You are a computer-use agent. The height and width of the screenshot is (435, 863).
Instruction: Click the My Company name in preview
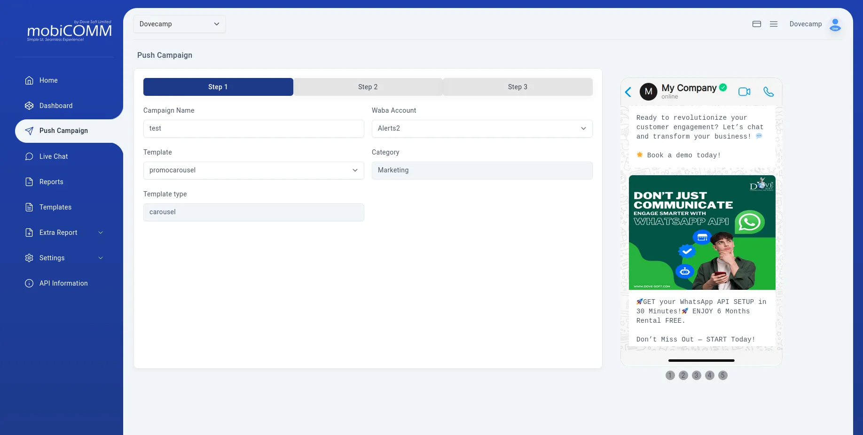pyautogui.click(x=689, y=88)
